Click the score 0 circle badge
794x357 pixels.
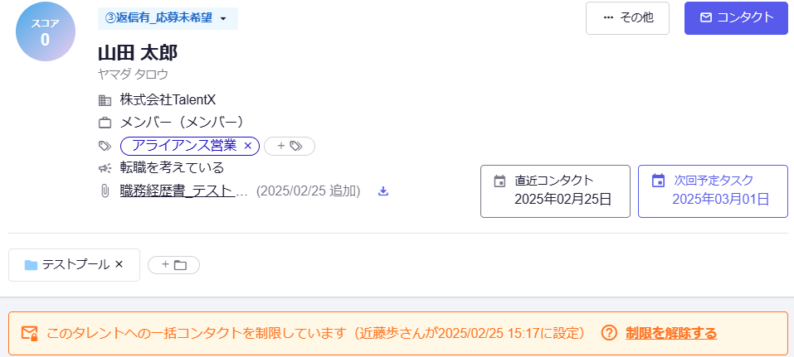(x=46, y=31)
